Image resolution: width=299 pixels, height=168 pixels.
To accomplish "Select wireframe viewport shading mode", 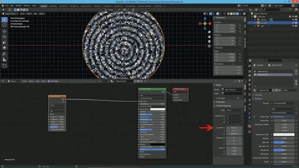I will (x=228, y=14).
